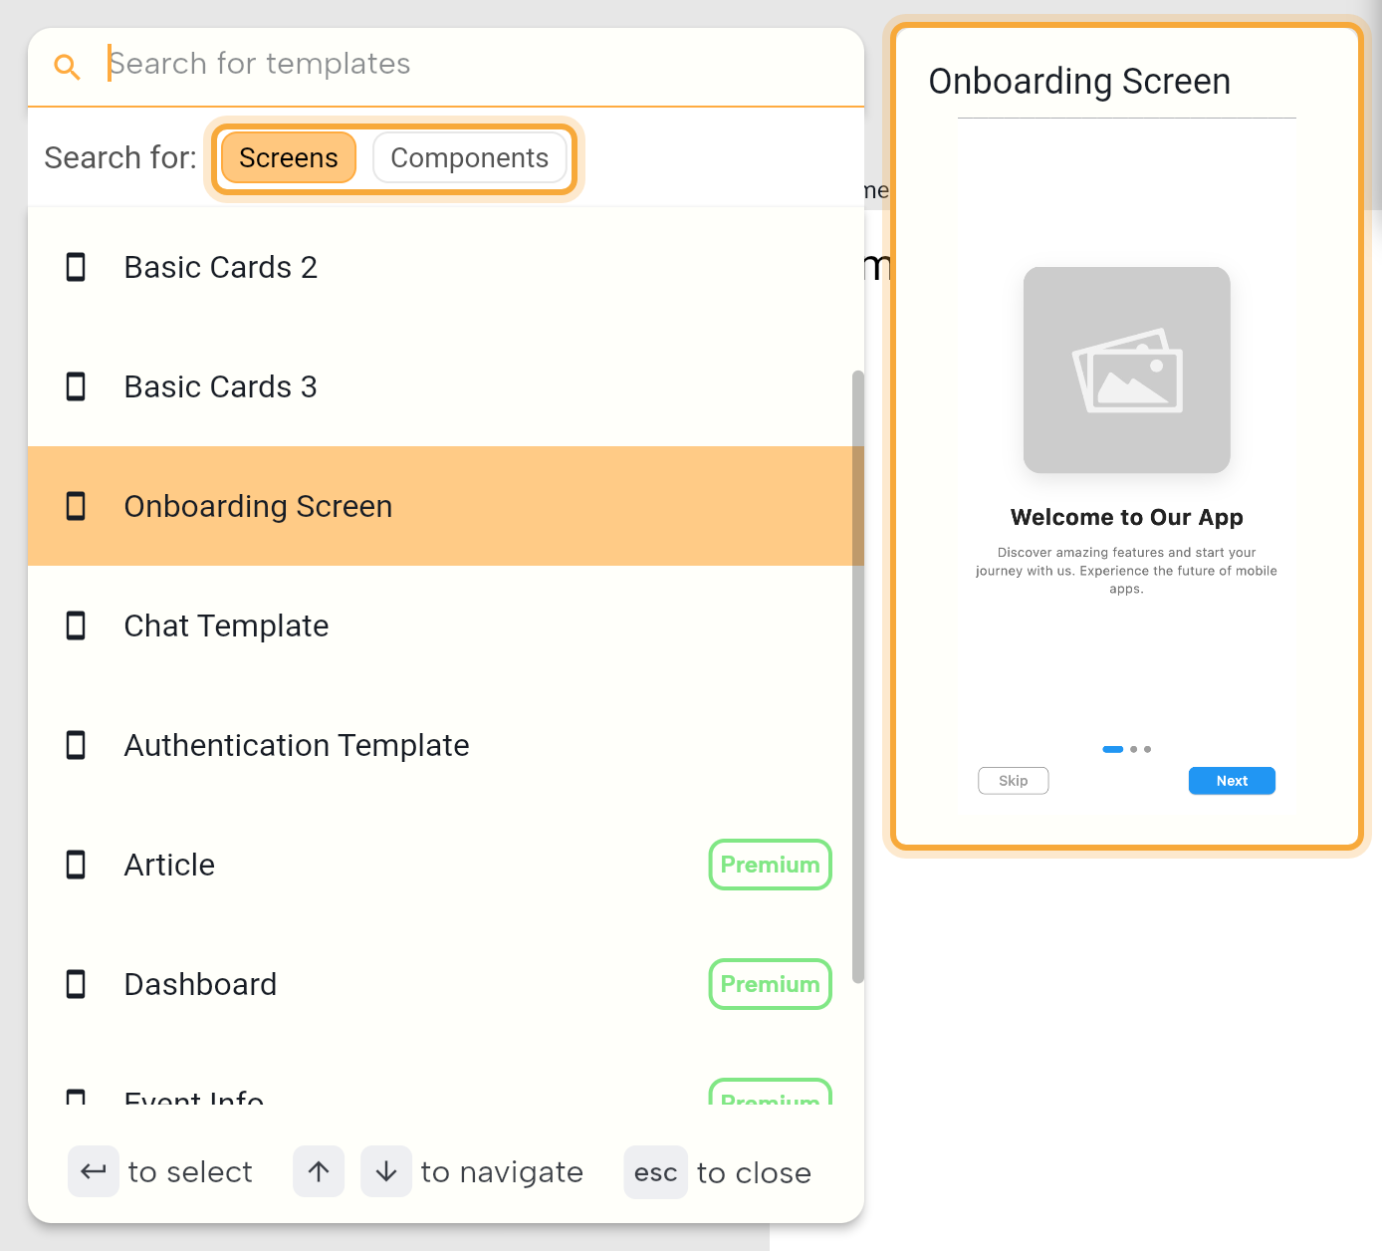Click the 'to select' hint text
Viewport: 1382px width, 1251px height.
[190, 1172]
